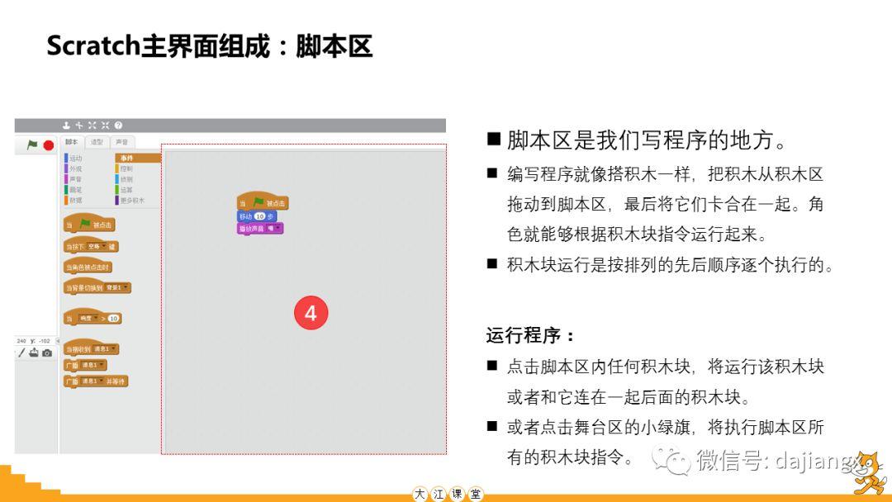
Task: Open the 更多积木 block category
Action: click(x=130, y=200)
